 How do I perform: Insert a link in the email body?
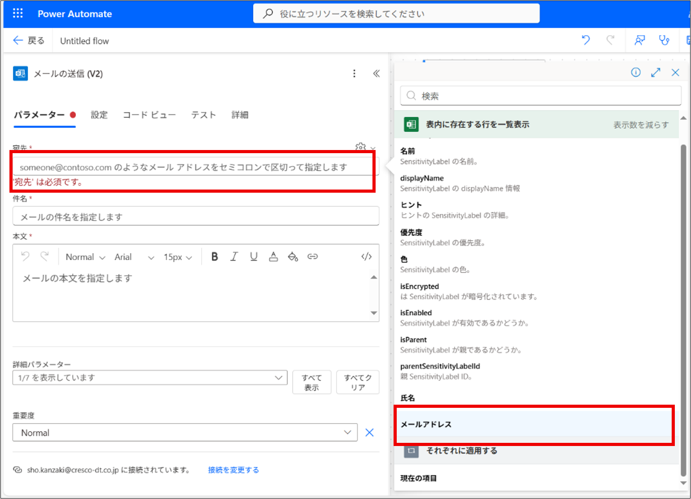coord(312,256)
